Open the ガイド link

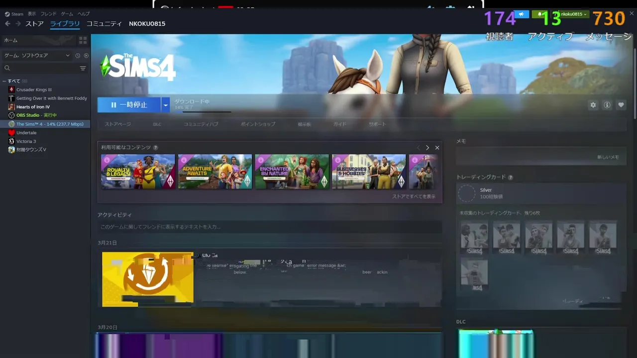(x=340, y=124)
